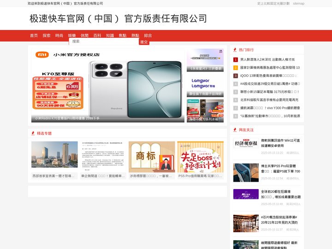Open the sitemap link in top bar
The width and height of the screenshot is (332, 249).
coord(298,3)
